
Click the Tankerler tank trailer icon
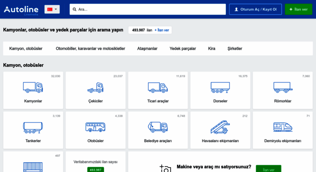coord(33,128)
